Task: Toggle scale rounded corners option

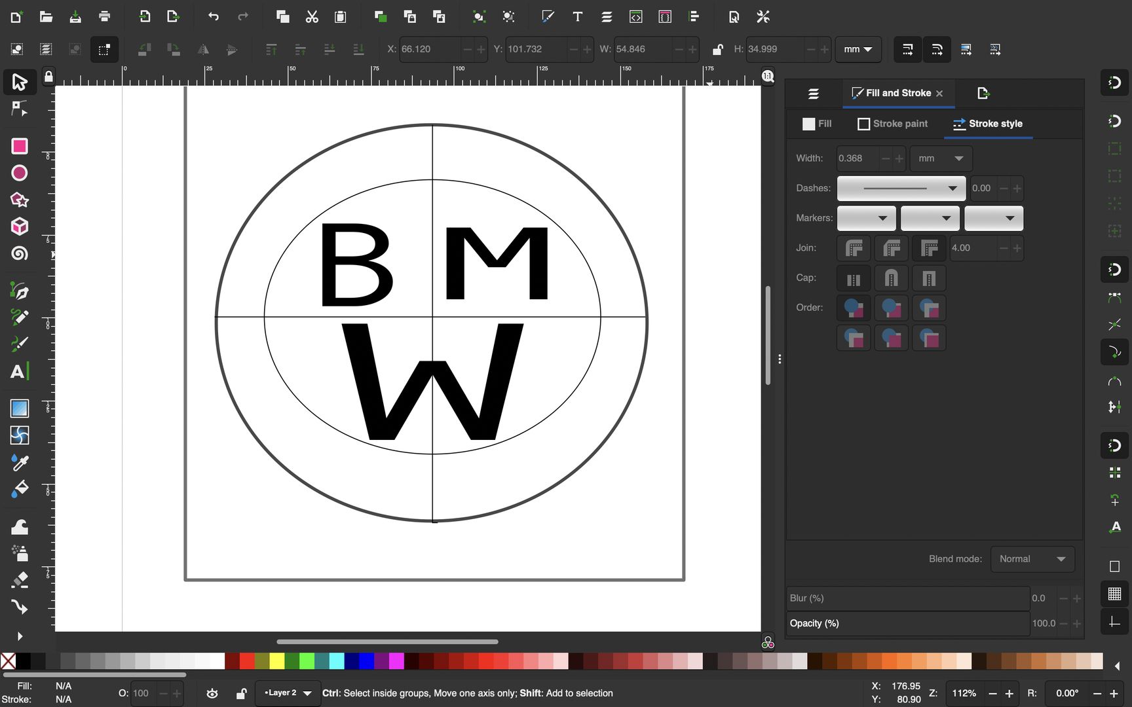Action: click(x=937, y=49)
